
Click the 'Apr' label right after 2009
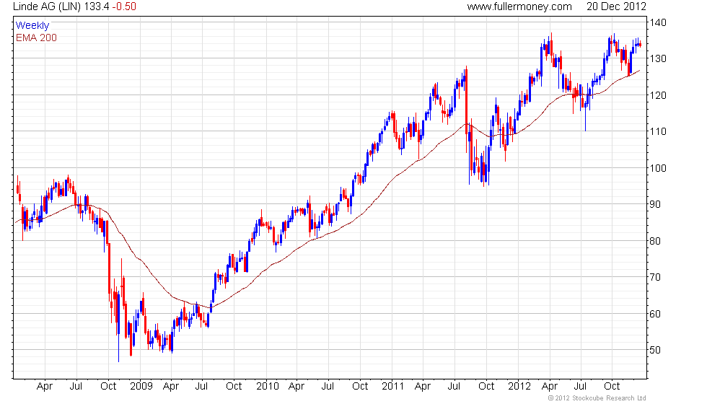(170, 387)
